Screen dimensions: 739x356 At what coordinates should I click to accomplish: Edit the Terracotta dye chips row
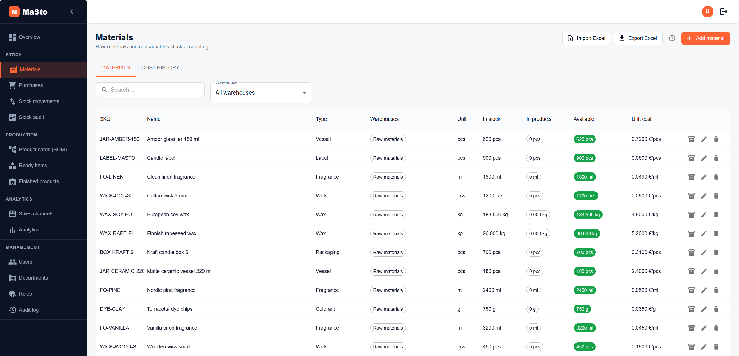point(704,309)
